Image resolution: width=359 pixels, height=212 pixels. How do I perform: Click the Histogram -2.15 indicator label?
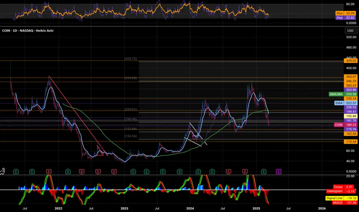click(x=341, y=191)
